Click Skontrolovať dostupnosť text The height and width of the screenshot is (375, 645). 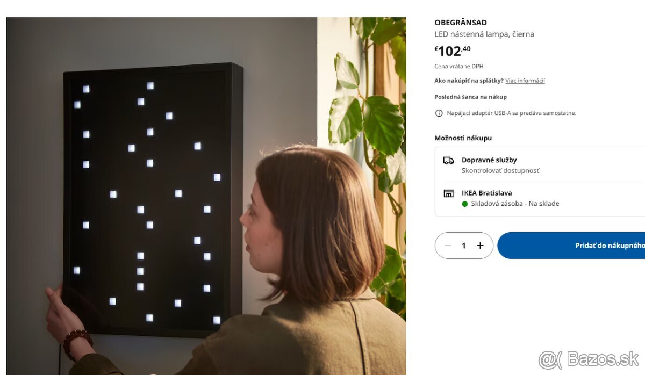point(500,170)
